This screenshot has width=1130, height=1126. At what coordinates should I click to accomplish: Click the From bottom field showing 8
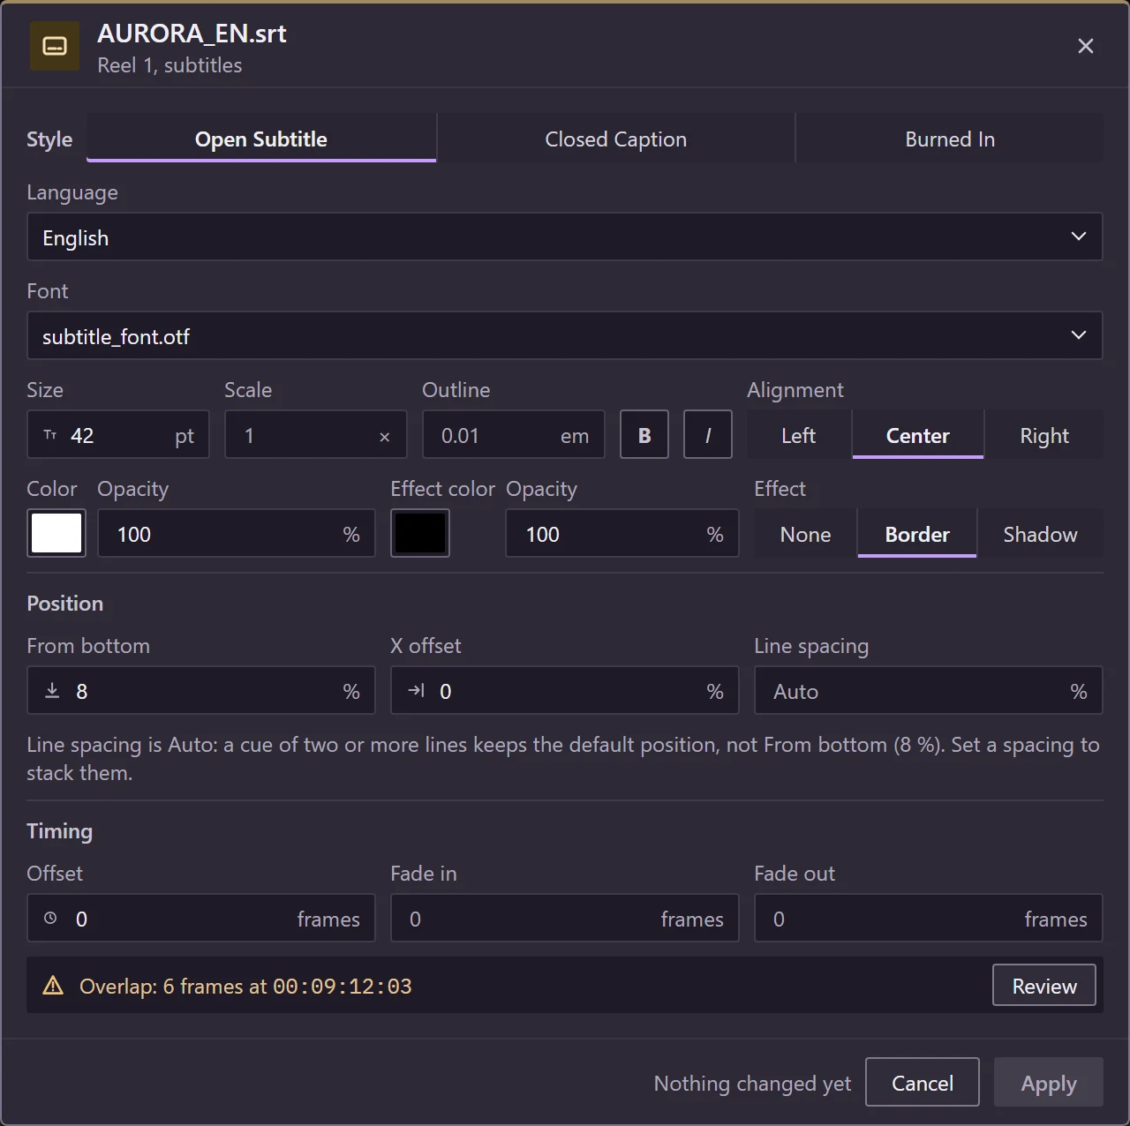tap(201, 690)
